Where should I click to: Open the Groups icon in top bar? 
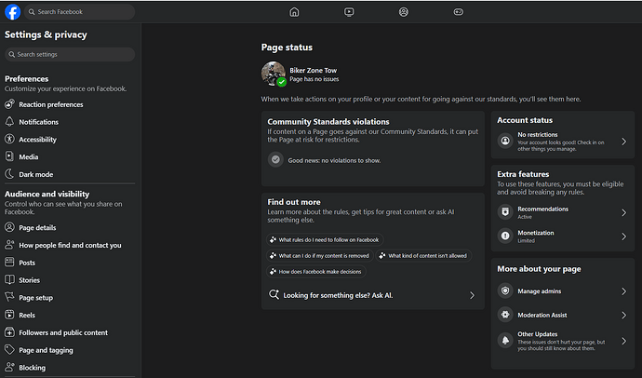coord(404,12)
